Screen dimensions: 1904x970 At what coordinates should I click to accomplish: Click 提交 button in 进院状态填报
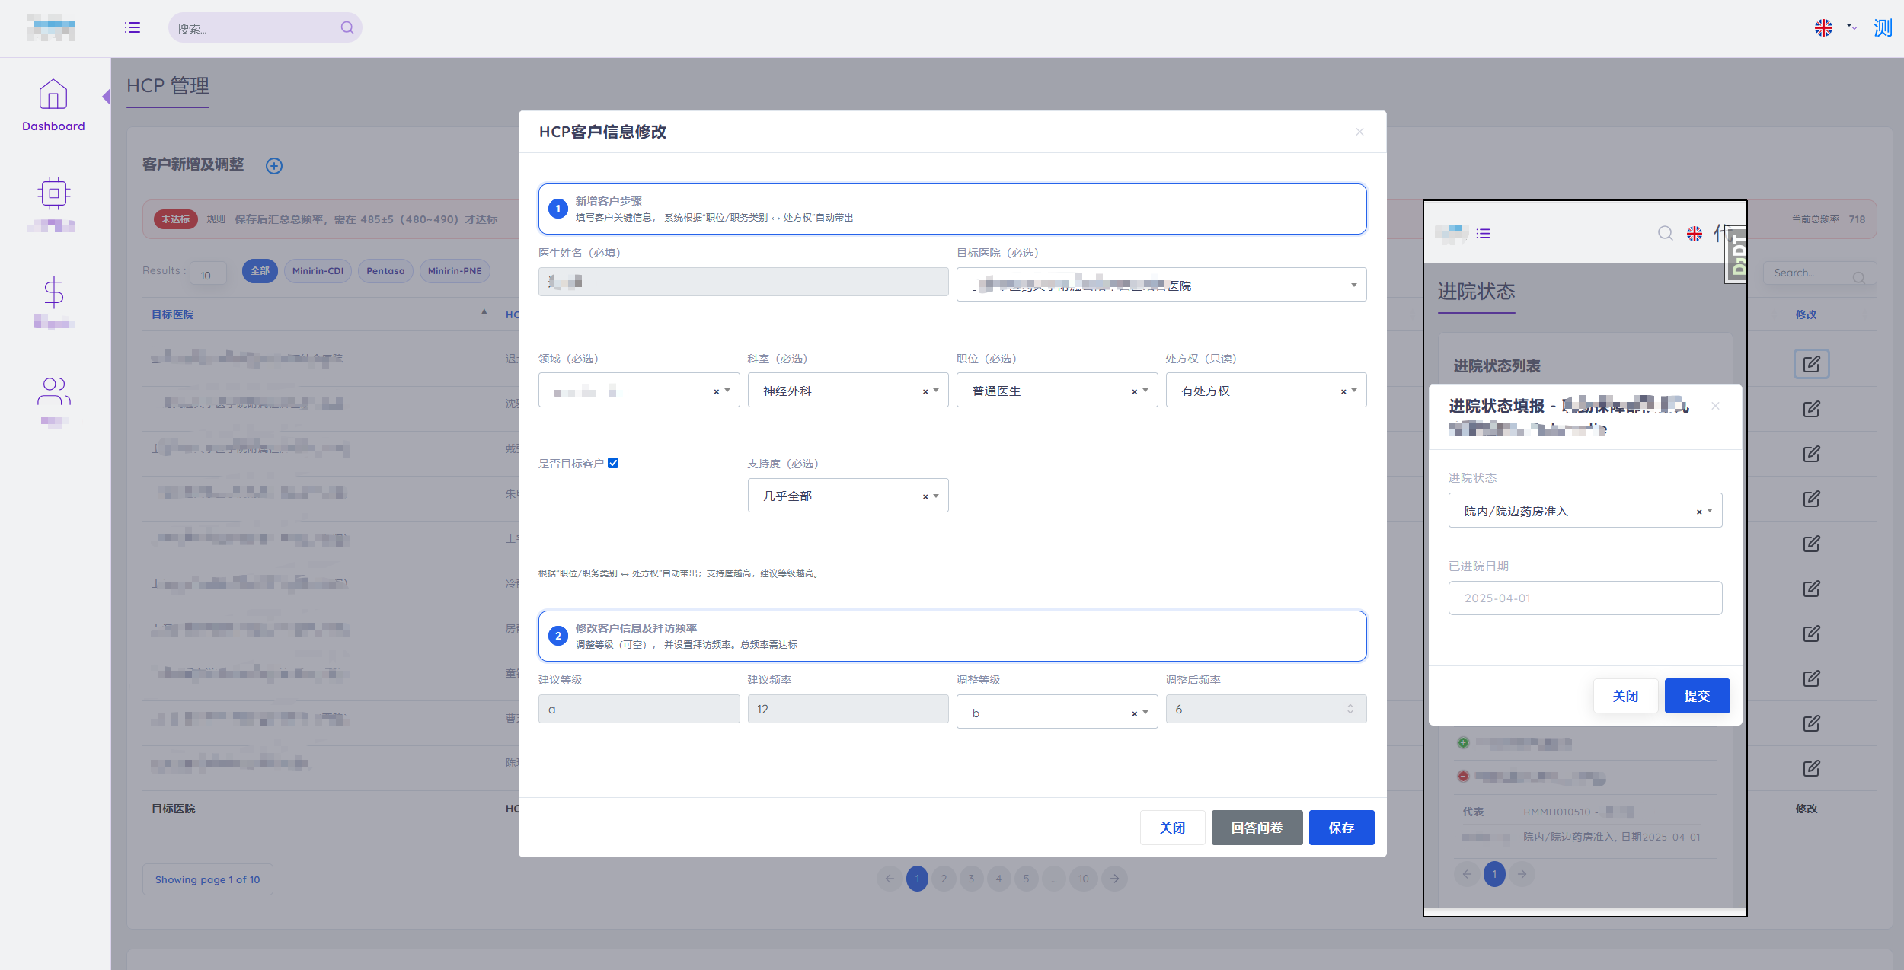[x=1697, y=696]
